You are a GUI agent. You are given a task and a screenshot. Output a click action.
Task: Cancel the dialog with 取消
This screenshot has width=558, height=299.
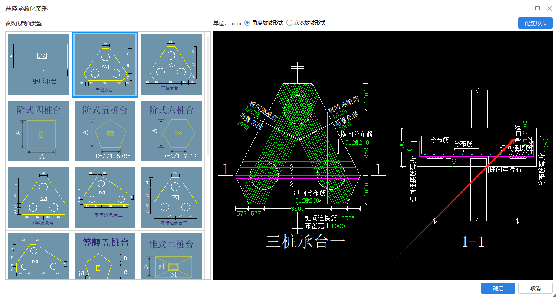(535, 288)
